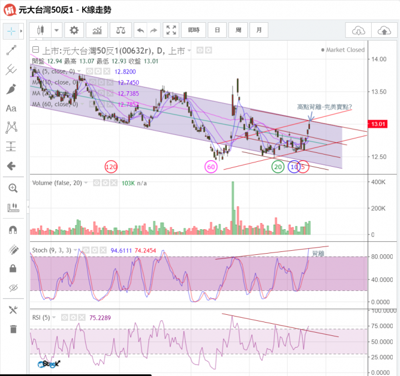Select the brush drawing tool

click(11, 89)
